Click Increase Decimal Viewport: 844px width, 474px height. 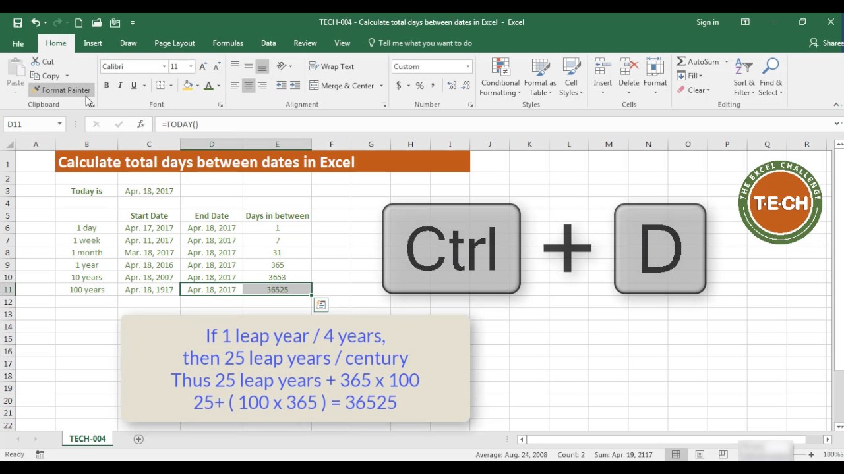pos(452,86)
